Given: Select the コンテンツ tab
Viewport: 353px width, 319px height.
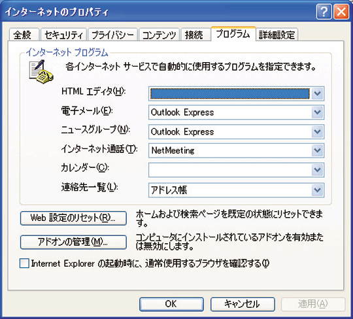Looking at the screenshot, I should (159, 35).
